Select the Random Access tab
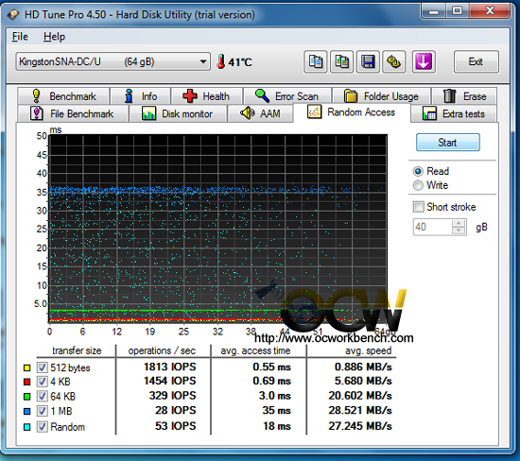 pos(352,112)
